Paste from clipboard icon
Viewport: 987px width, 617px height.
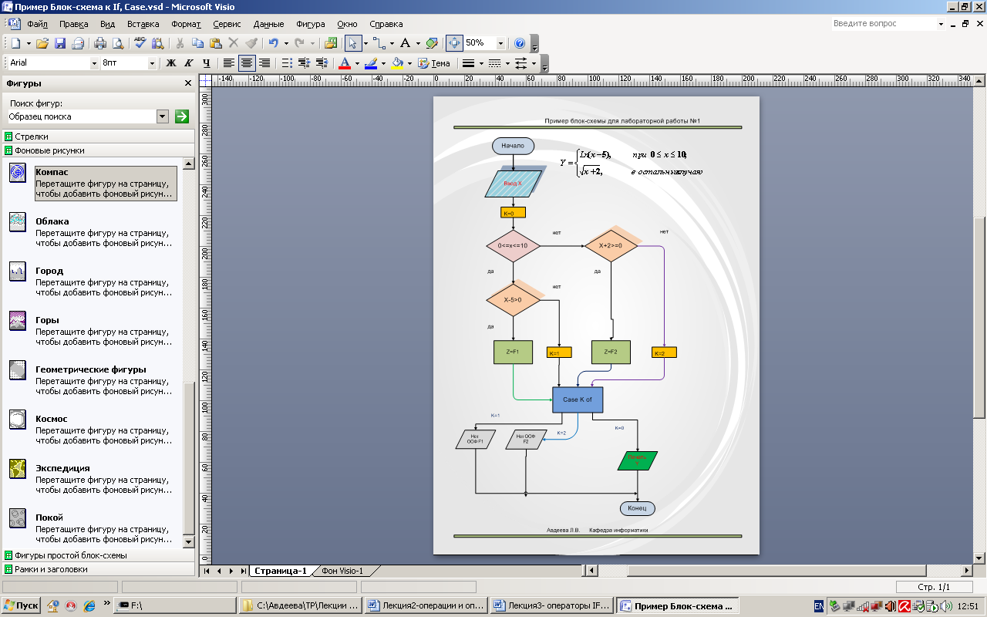(216, 44)
